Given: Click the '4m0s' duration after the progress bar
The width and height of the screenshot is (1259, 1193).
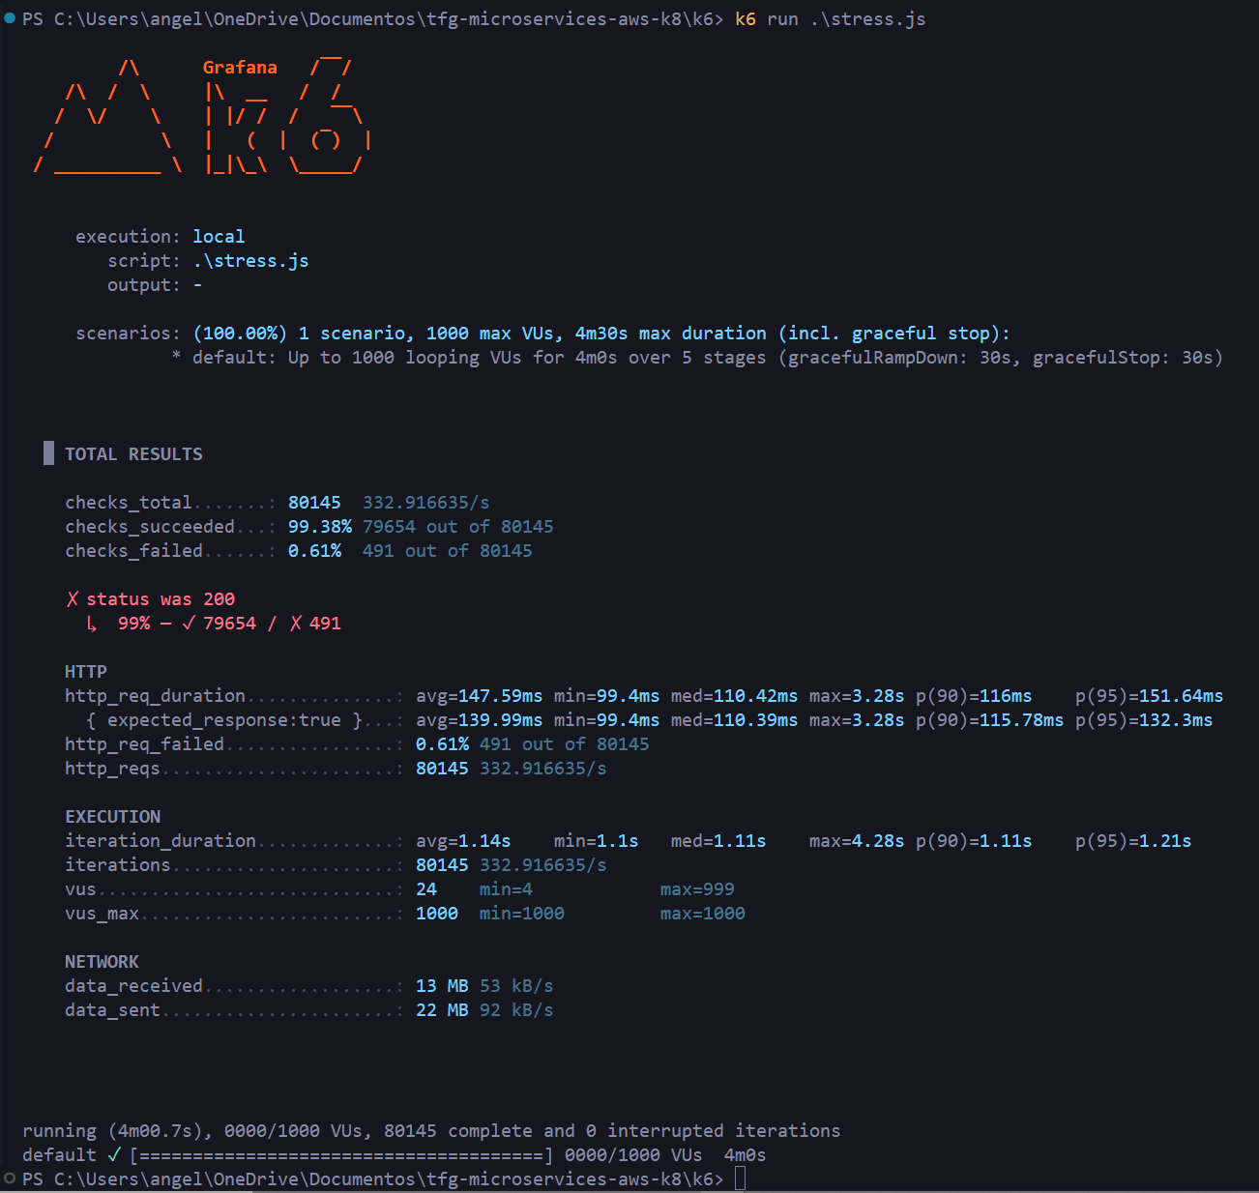Looking at the screenshot, I should [x=745, y=1155].
